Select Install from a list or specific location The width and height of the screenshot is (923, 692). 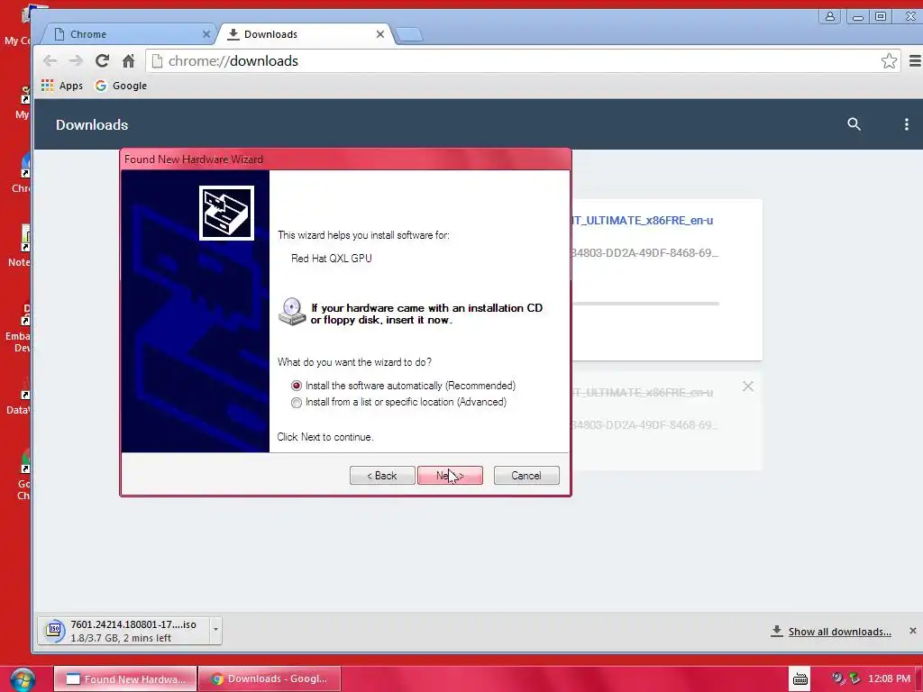coord(398,402)
